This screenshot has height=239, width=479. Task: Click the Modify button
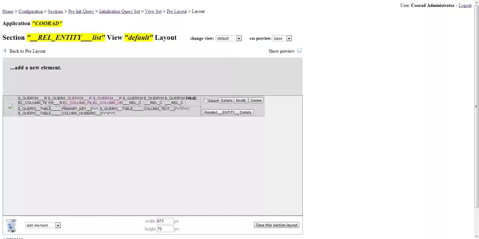click(x=241, y=101)
